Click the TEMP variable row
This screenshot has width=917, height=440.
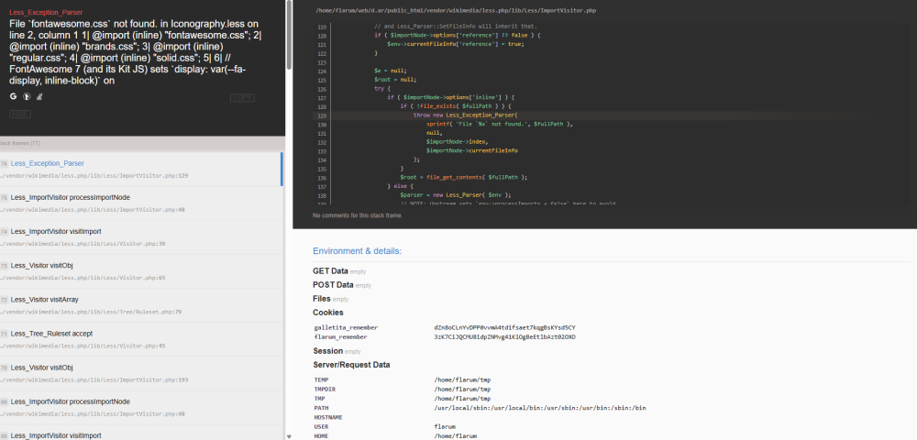coord(612,379)
